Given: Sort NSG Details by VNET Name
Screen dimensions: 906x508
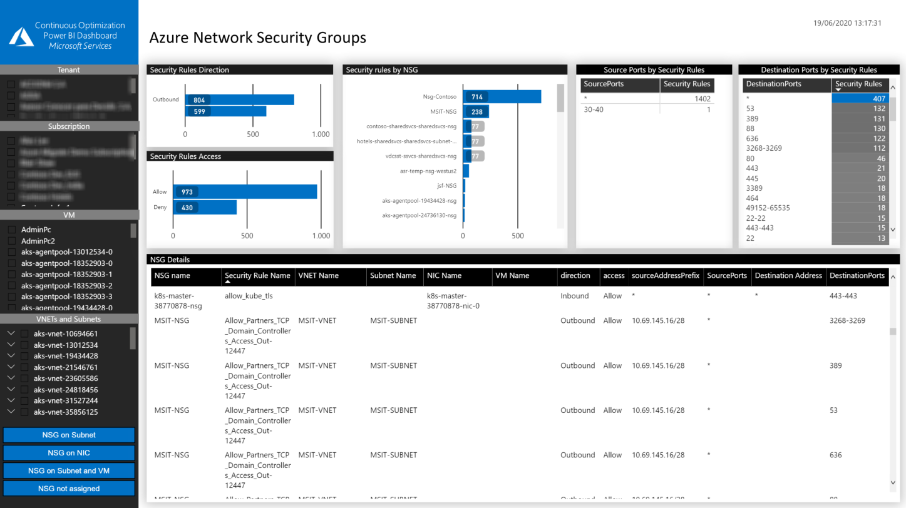Looking at the screenshot, I should [x=330, y=276].
